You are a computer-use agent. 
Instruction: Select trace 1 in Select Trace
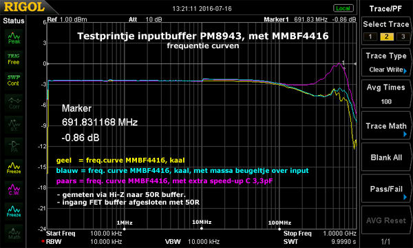coord(370,37)
